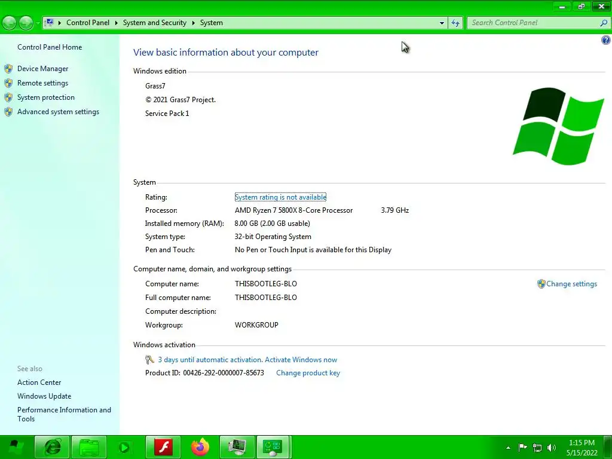Click the Action Center flag tray icon

522,447
